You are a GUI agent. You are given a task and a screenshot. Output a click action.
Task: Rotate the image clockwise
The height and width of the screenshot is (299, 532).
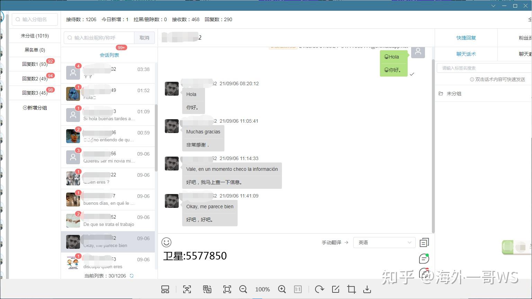coord(319,289)
